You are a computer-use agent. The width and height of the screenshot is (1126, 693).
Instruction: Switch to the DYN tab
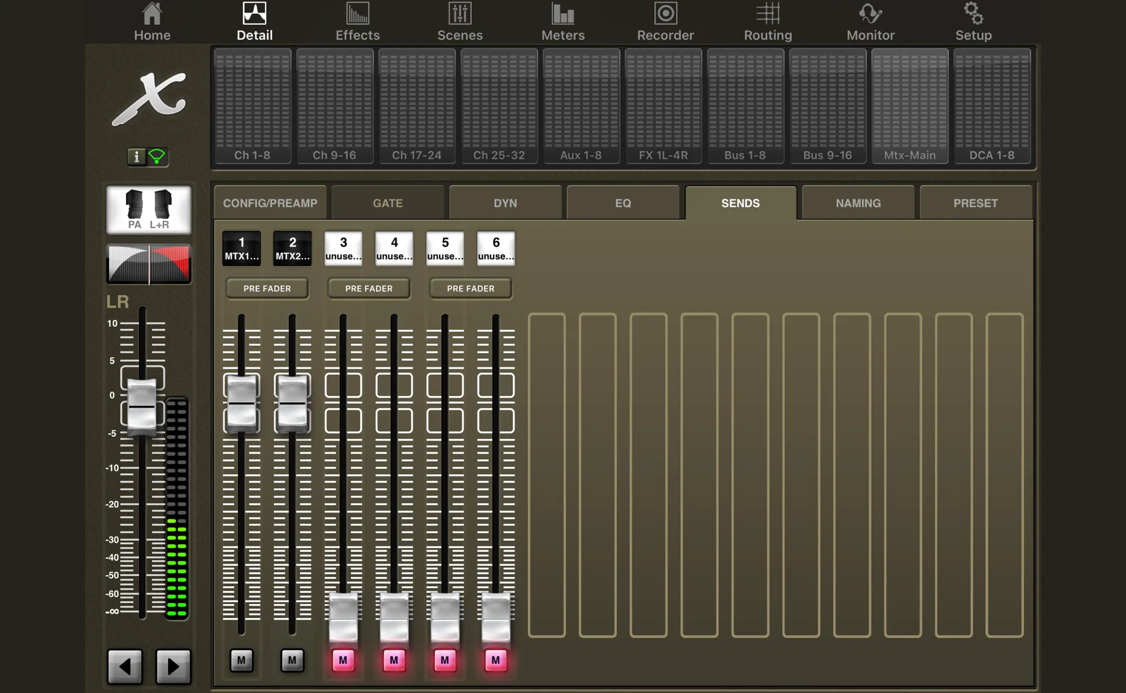click(506, 203)
